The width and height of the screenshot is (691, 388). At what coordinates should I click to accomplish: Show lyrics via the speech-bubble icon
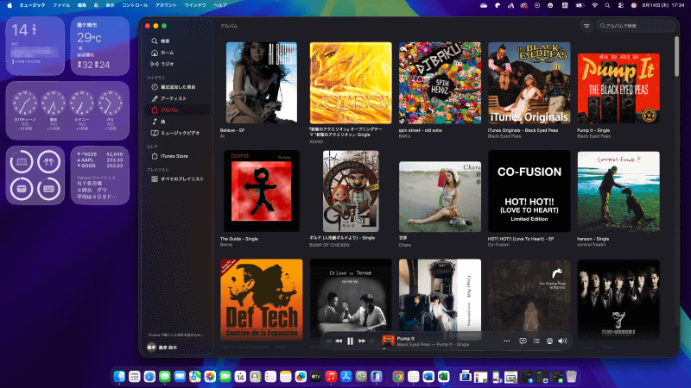pyautogui.click(x=523, y=341)
